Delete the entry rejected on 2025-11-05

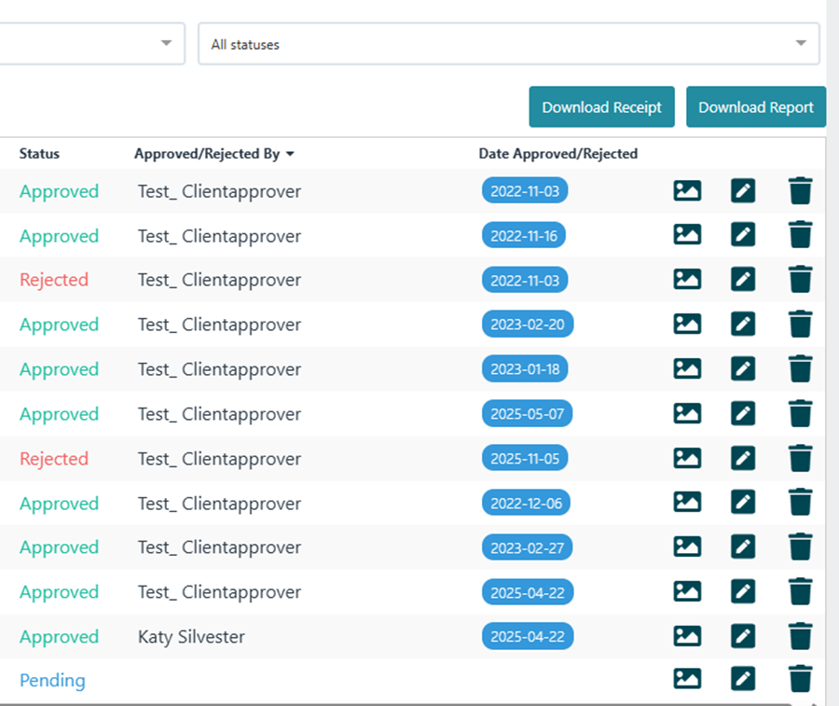point(800,458)
